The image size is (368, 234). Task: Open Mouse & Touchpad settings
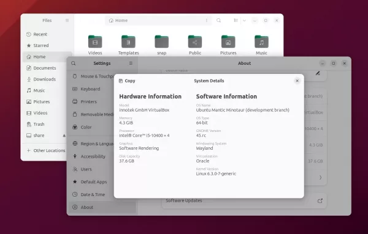pyautogui.click(x=91, y=76)
